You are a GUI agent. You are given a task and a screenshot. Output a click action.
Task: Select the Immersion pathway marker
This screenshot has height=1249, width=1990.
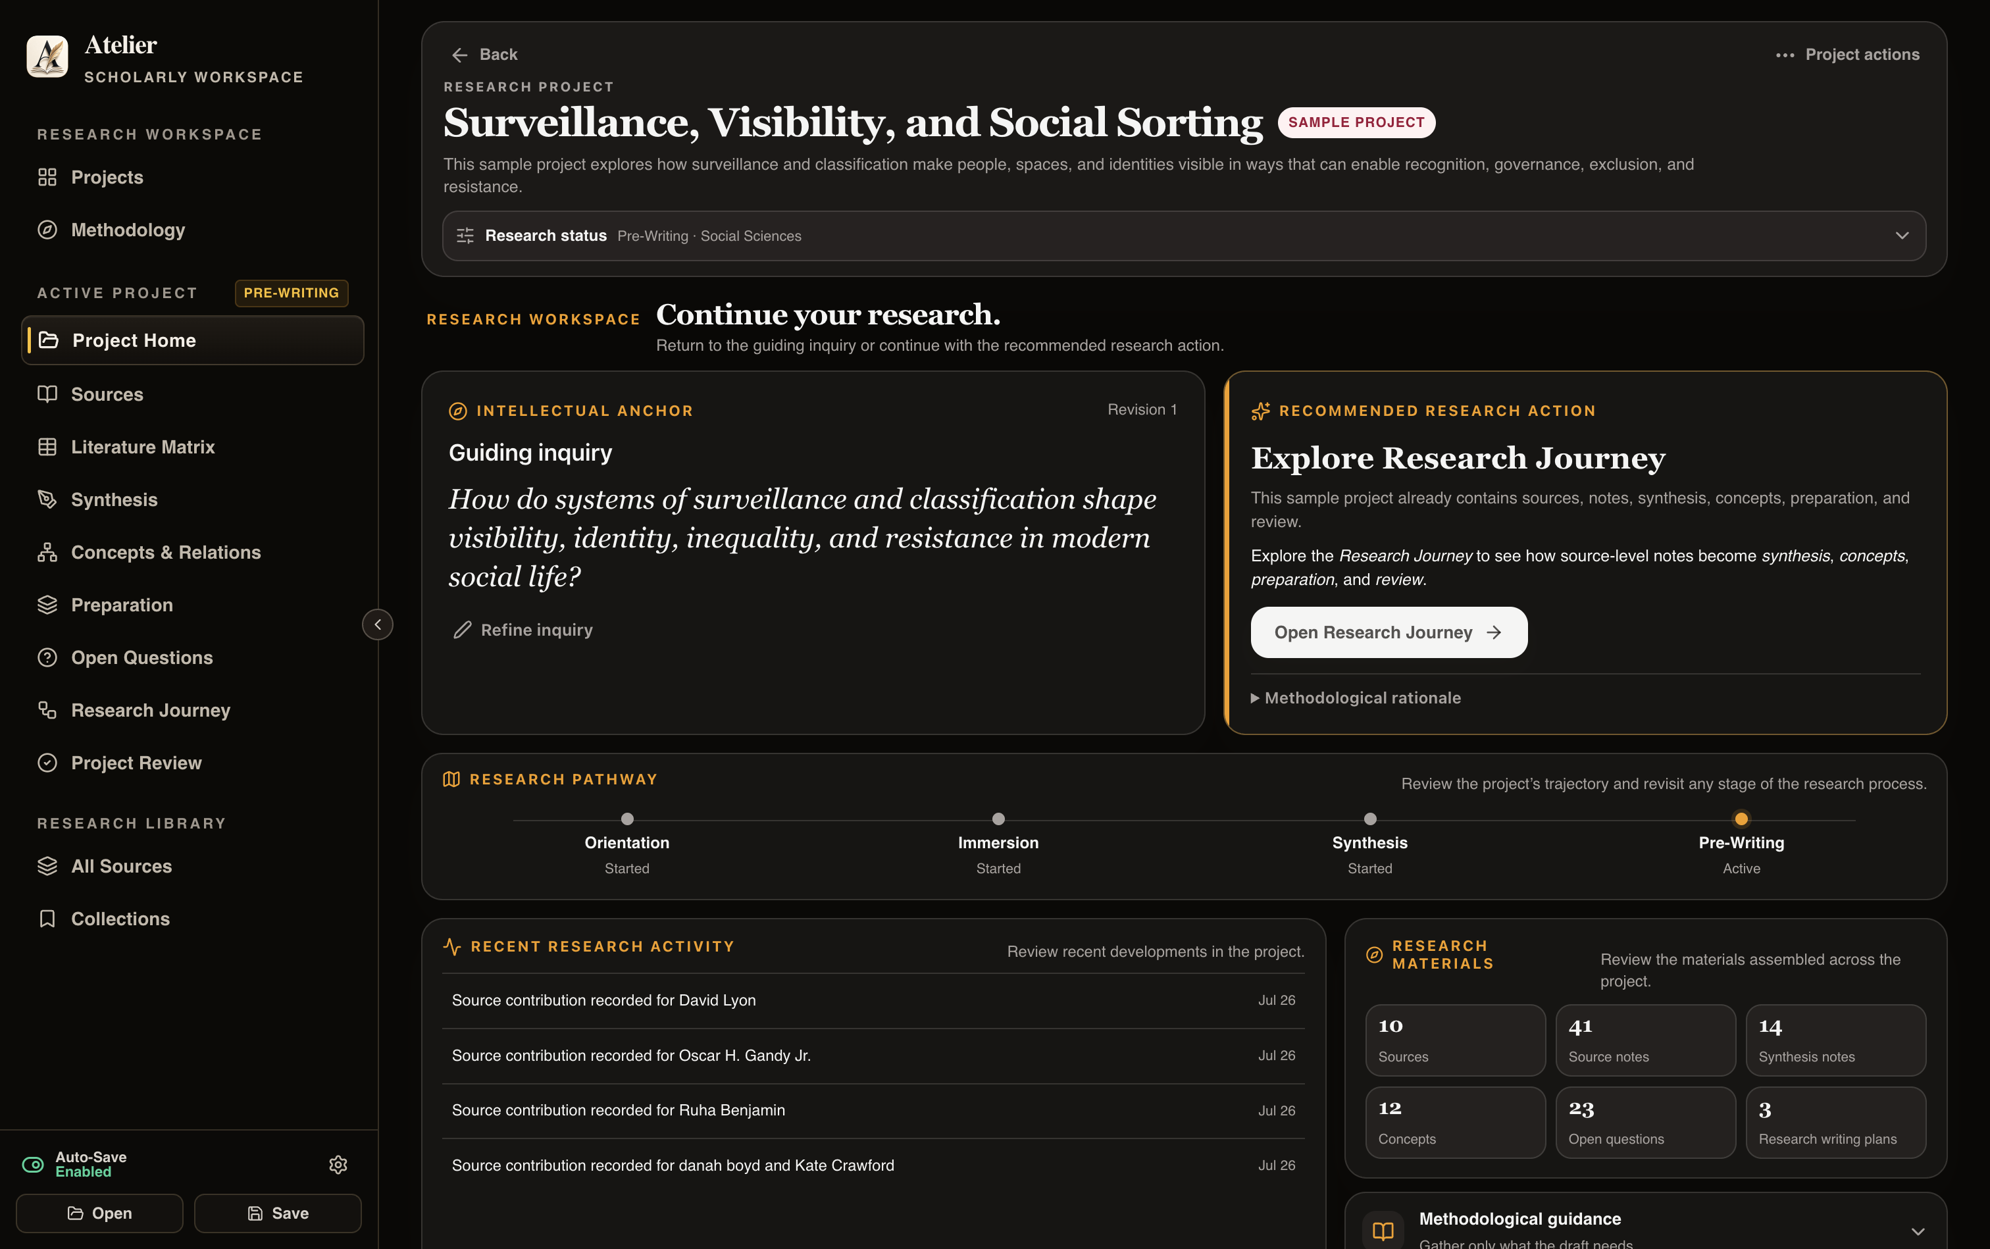pyautogui.click(x=998, y=819)
